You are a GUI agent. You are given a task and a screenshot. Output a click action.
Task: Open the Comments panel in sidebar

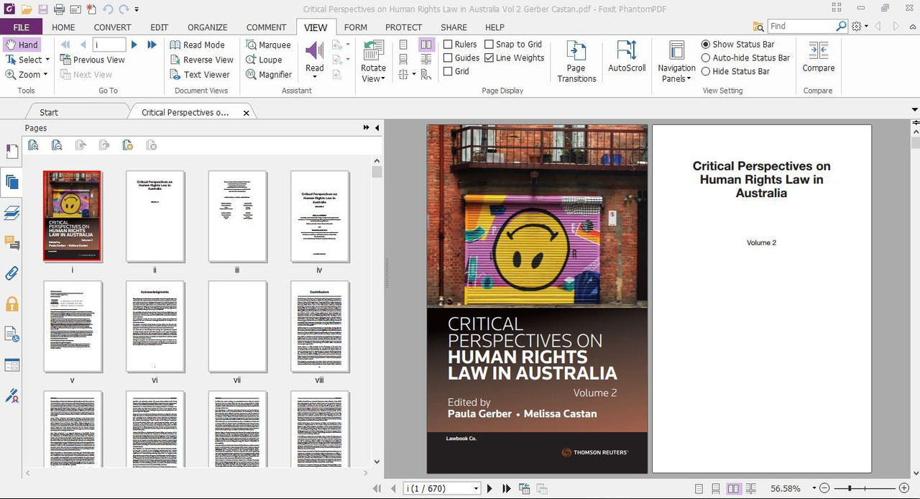click(11, 242)
